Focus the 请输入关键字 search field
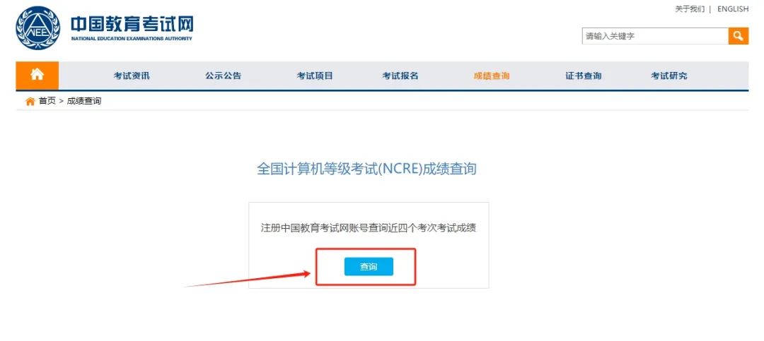 [x=655, y=36]
